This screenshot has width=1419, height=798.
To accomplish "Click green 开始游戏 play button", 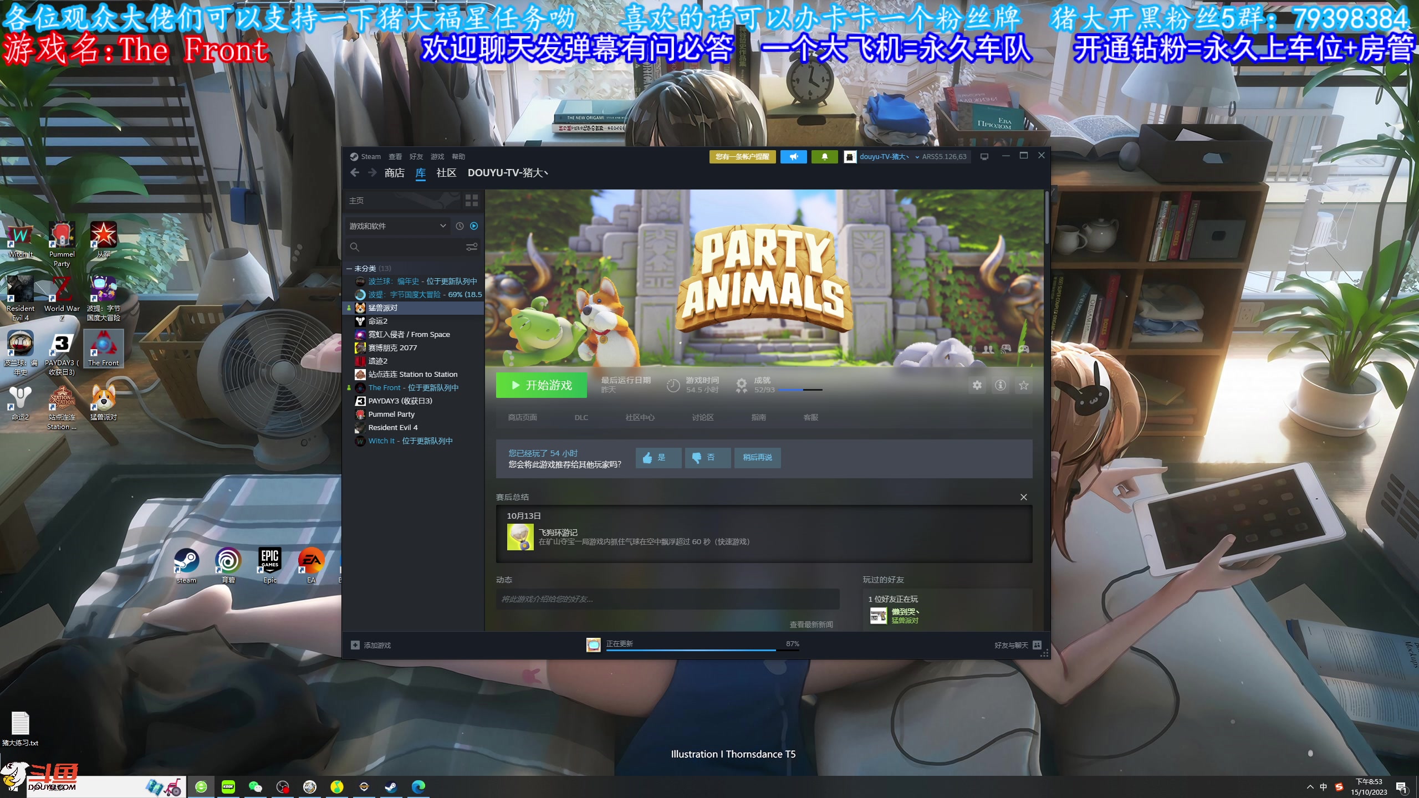I will pos(542,385).
